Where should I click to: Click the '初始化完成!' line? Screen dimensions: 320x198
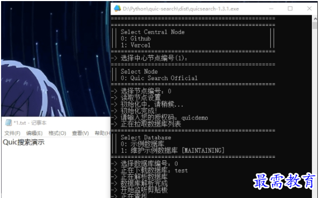(134, 111)
